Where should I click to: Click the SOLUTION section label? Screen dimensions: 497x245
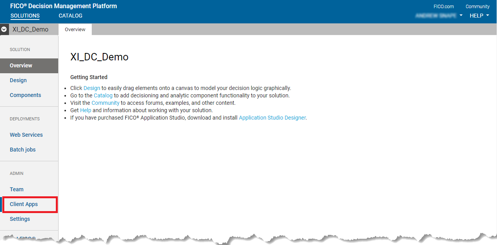20,49
